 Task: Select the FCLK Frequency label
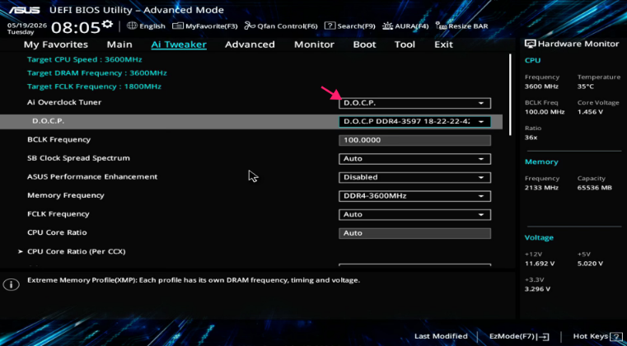click(58, 214)
